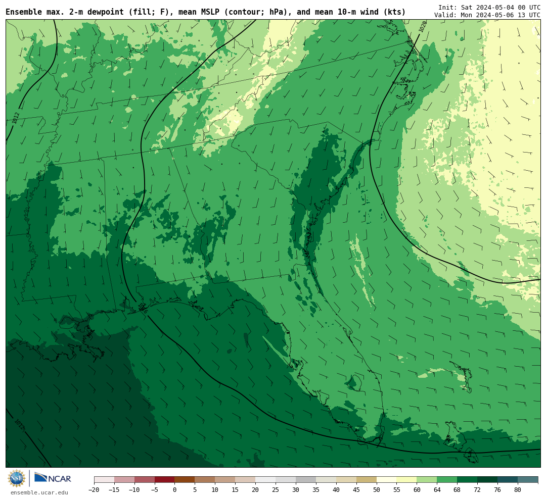Pick the brown swatch between 0 and 5
546x499 pixels.
point(185,480)
